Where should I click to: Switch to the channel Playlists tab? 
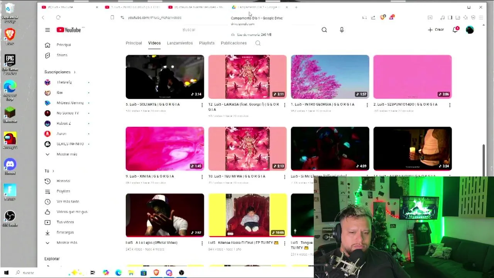207,43
